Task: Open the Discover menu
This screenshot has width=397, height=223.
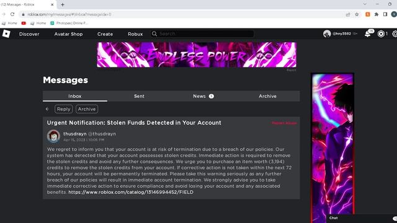Action: pyautogui.click(x=29, y=34)
